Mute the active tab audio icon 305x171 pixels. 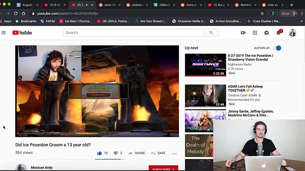[x=87, y=5]
